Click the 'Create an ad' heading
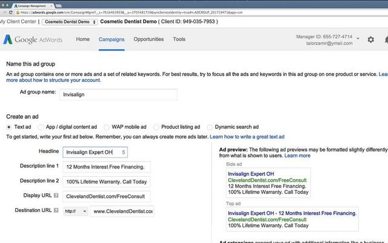Viewport: 388px width, 243px height. pos(22,117)
